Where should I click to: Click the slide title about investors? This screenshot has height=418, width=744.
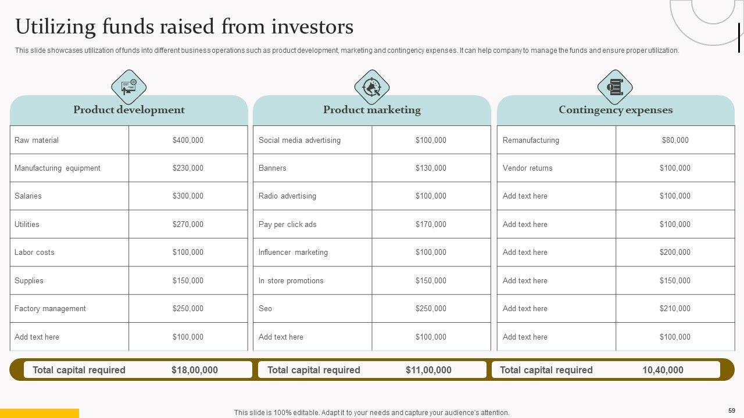coord(184,27)
